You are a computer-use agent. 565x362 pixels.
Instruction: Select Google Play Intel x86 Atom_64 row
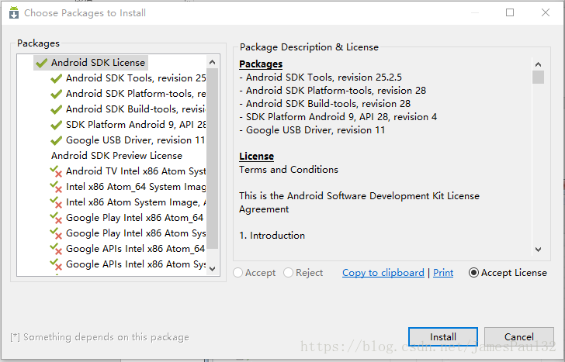128,217
